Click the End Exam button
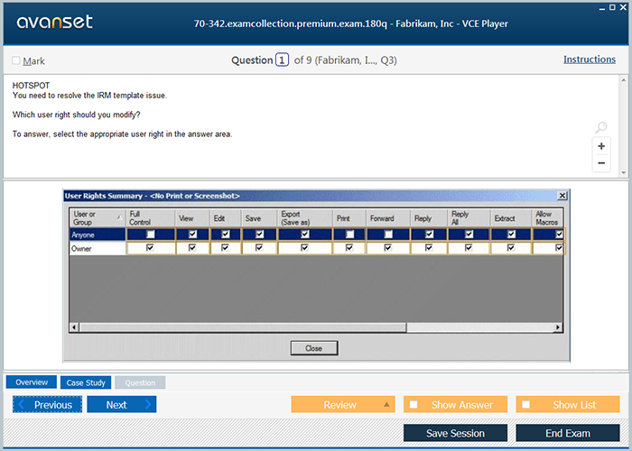This screenshot has height=451, width=632. 568,433
